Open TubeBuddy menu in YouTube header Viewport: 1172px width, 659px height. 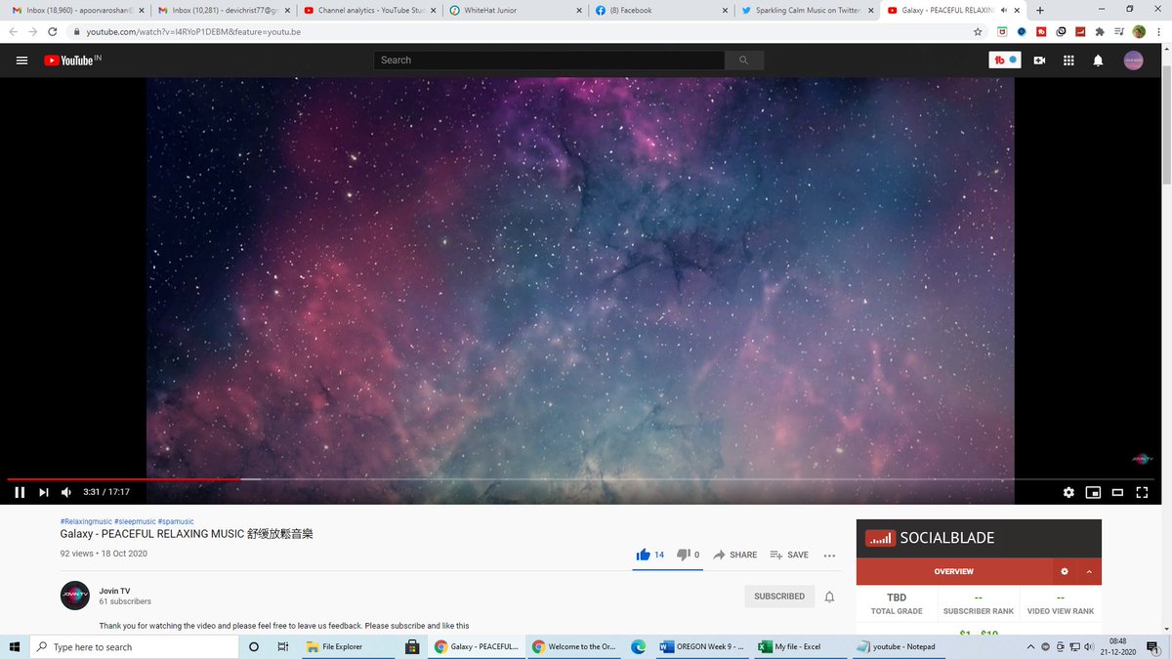click(1005, 61)
